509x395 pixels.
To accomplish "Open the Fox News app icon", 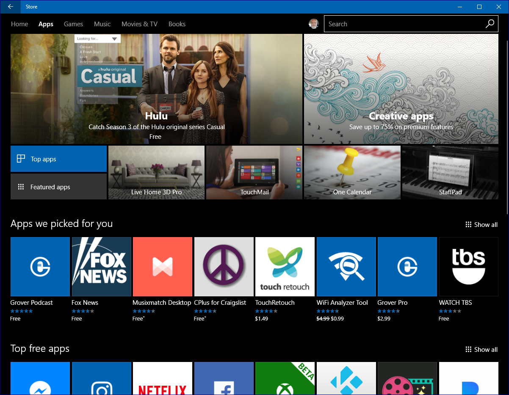I will [101, 266].
